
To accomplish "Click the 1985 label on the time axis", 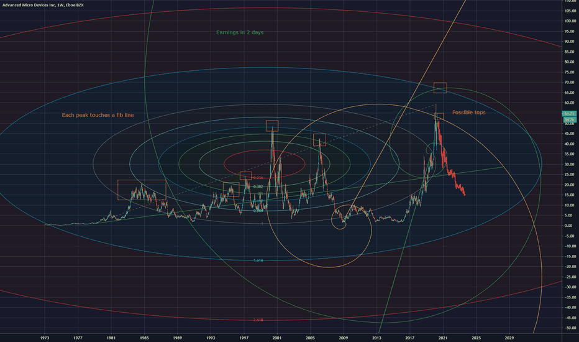I will 144,338.
